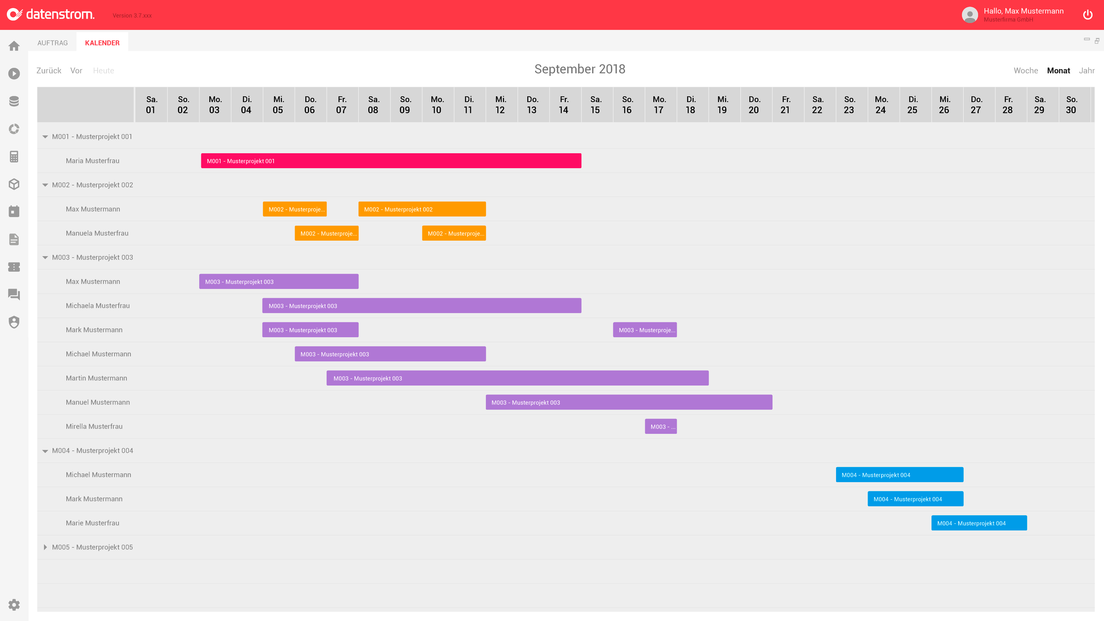Click the Sa. 01 day header
1104x621 pixels.
point(151,105)
